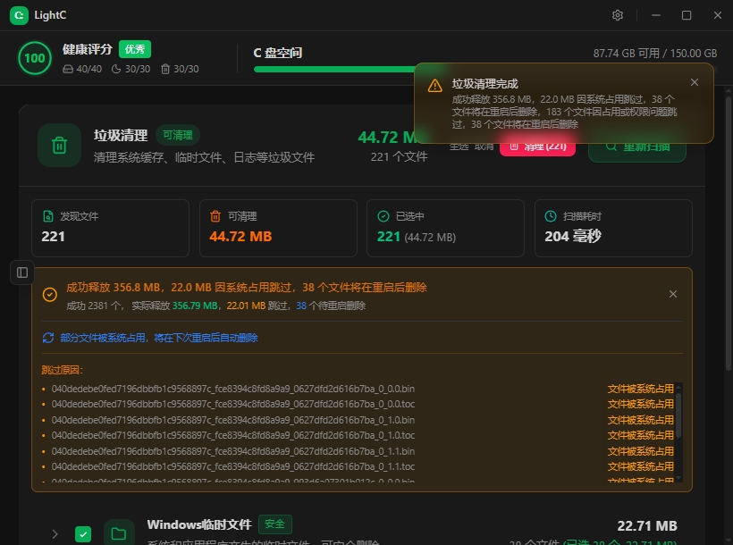Click the 204 毫秒 scan time value
The height and width of the screenshot is (545, 733).
tap(573, 237)
